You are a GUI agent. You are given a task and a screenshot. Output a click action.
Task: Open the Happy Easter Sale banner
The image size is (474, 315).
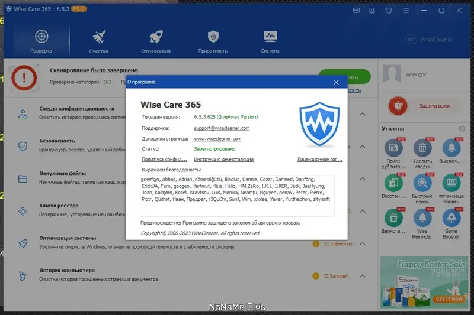click(424, 282)
